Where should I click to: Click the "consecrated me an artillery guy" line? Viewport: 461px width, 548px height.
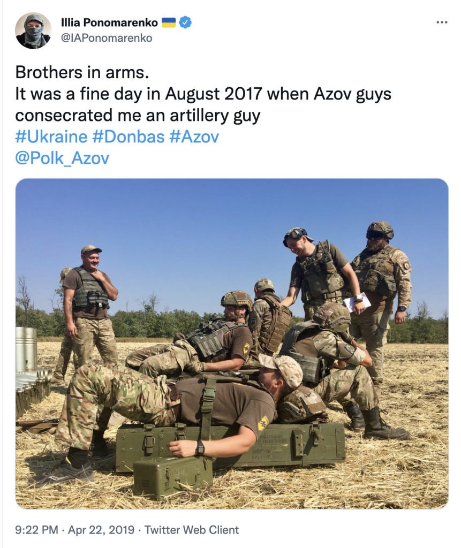(138, 116)
